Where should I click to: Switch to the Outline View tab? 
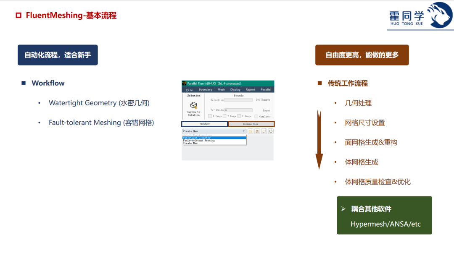[x=251, y=124]
